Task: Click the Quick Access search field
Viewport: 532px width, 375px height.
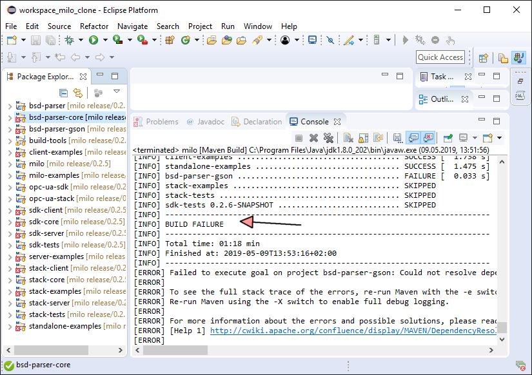Action: coord(440,57)
